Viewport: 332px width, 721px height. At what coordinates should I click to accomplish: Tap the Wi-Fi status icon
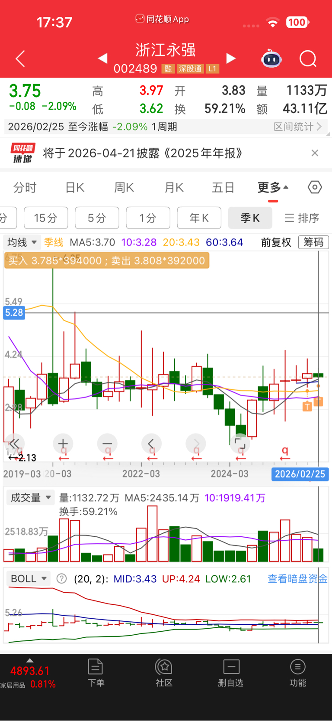273,22
